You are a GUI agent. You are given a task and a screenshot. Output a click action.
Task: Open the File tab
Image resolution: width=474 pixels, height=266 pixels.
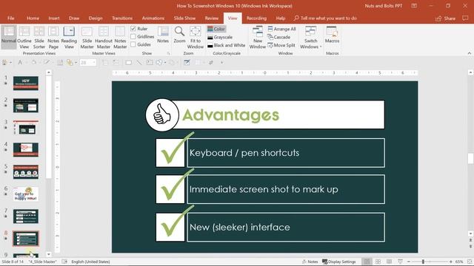tap(11, 18)
